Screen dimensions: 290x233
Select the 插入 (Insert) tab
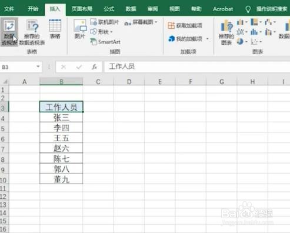pyautogui.click(x=55, y=9)
